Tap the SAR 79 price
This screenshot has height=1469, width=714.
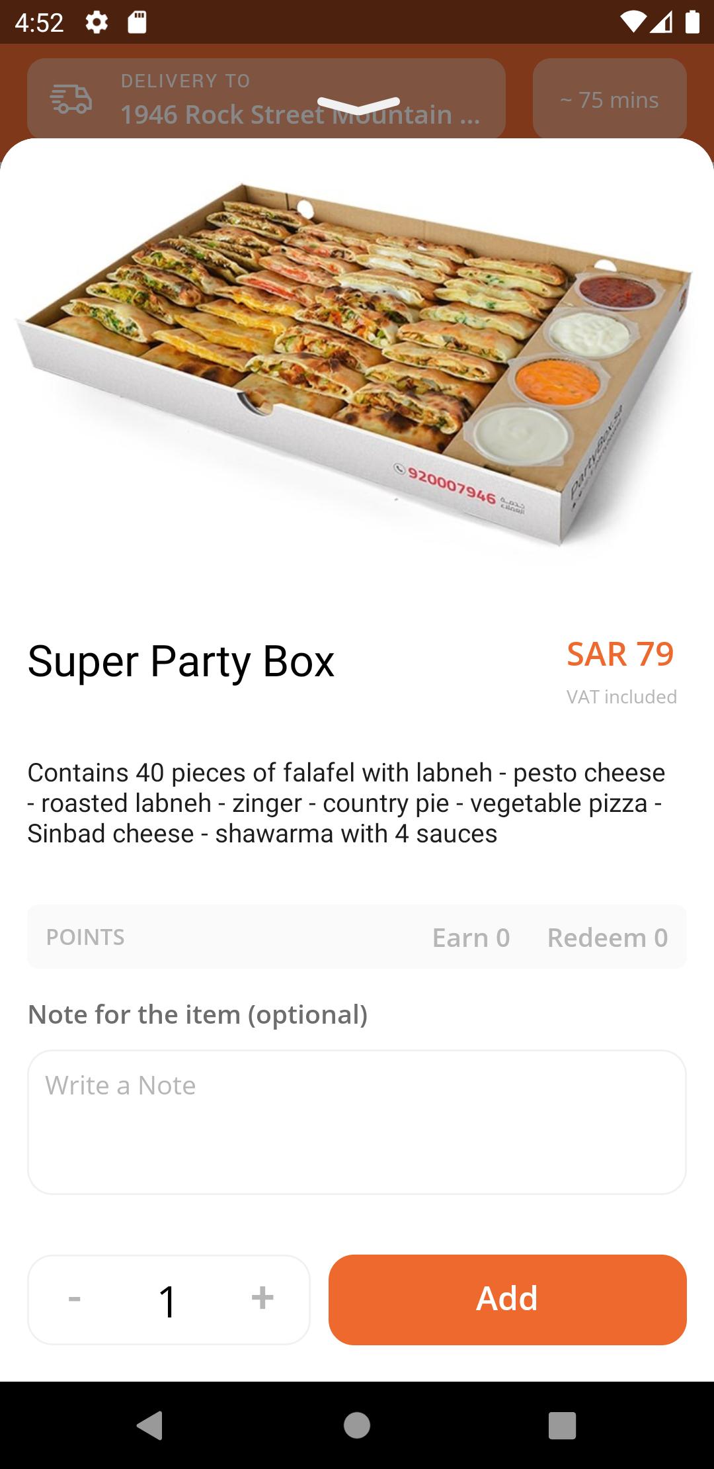coord(620,654)
